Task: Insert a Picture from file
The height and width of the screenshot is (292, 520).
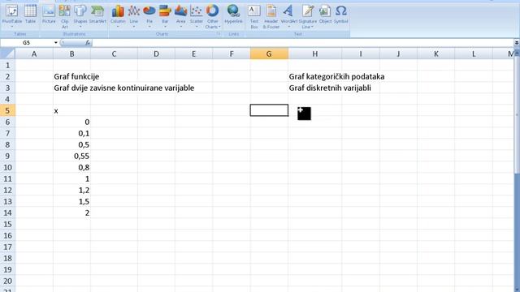Action: 49,15
